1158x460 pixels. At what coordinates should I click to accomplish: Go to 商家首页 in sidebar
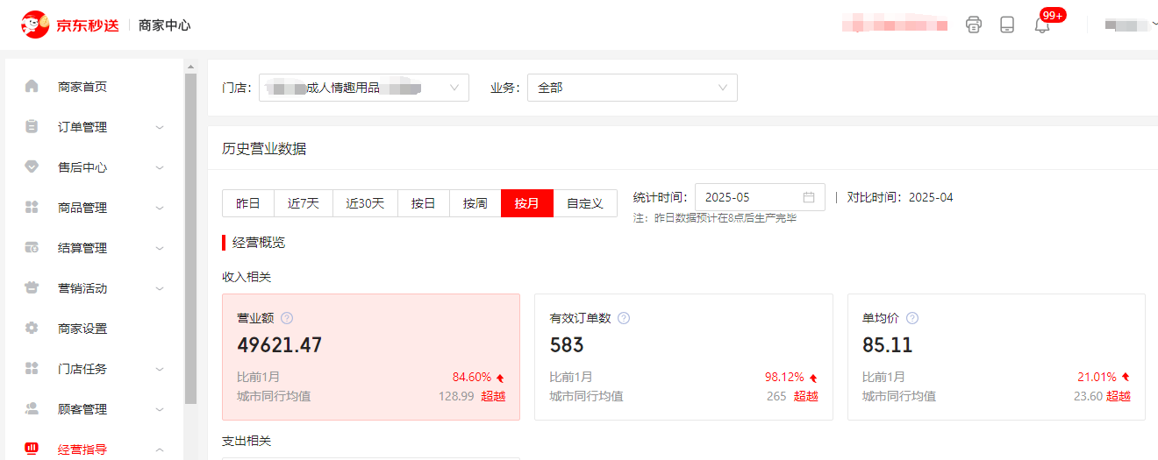[82, 87]
